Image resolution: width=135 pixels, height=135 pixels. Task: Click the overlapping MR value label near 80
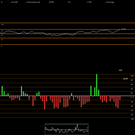click(x=126, y=79)
